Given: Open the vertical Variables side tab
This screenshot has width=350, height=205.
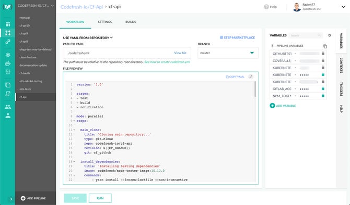Looking at the screenshot, I should tap(341, 41).
